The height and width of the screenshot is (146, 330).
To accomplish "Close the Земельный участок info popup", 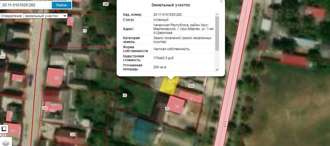I will 221,2.
